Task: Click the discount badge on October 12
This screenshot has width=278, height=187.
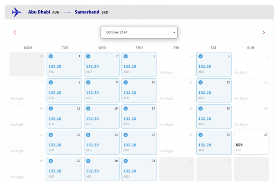Action: (201, 82)
